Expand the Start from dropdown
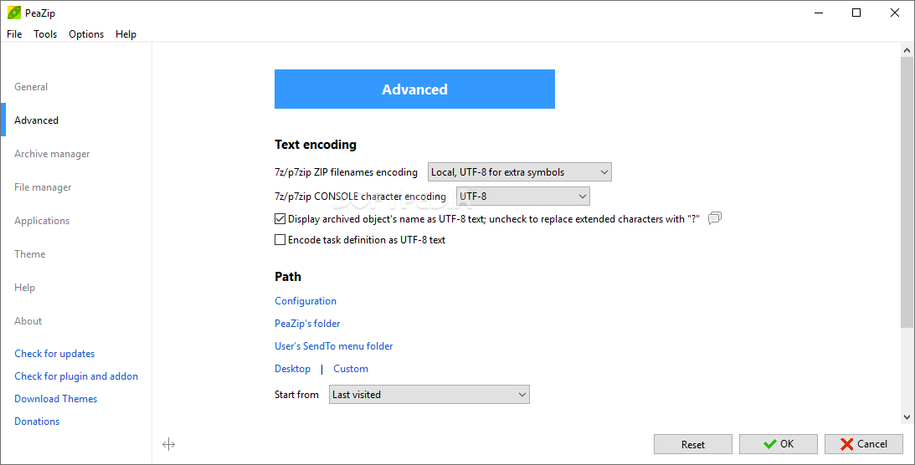This screenshot has width=915, height=465. click(429, 395)
